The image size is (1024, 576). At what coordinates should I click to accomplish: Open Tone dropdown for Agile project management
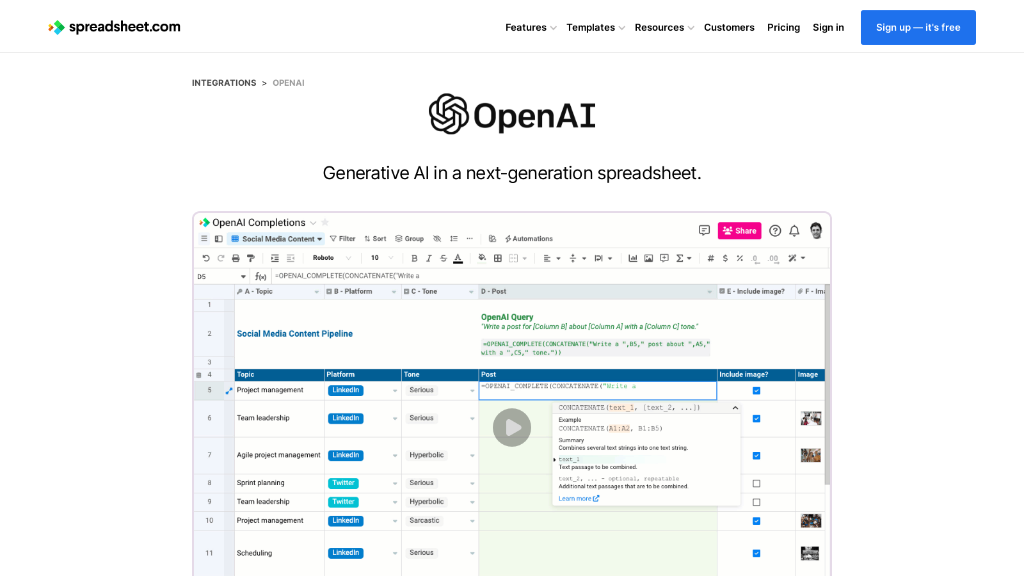[472, 456]
